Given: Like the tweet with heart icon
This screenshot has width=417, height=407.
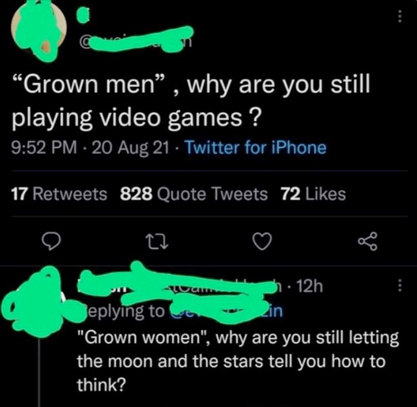Looking at the screenshot, I should point(262,241).
